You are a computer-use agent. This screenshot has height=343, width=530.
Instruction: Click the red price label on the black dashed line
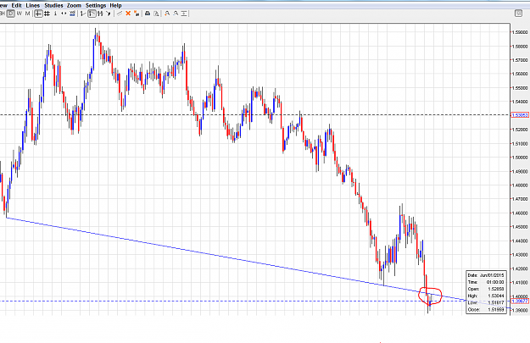tap(520, 115)
